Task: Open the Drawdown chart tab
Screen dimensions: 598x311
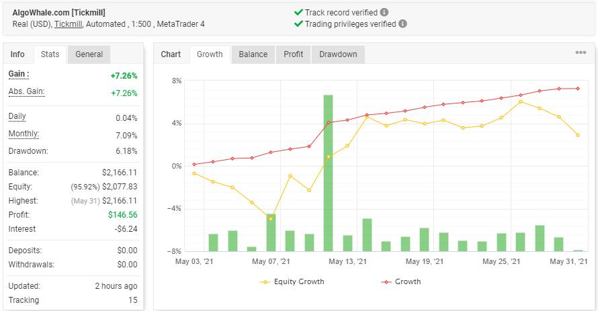Action: click(x=338, y=54)
